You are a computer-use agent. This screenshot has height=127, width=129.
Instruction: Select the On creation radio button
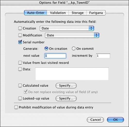46,48
